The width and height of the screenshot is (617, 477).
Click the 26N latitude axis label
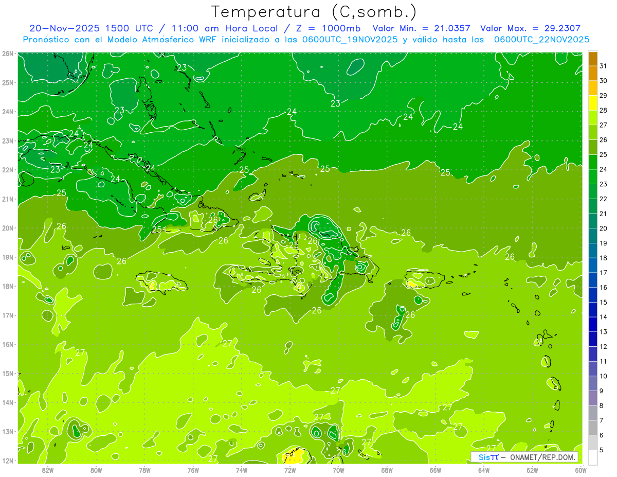(x=7, y=54)
